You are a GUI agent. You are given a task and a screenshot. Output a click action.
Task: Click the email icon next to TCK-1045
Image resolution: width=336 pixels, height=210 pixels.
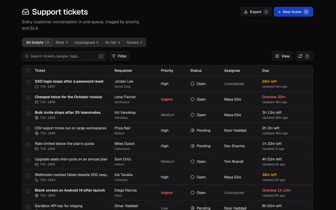coord(37,164)
